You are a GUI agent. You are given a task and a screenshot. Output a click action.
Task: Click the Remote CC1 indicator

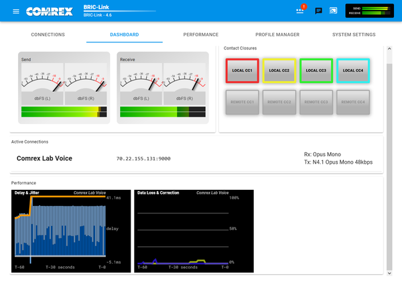coord(243,102)
